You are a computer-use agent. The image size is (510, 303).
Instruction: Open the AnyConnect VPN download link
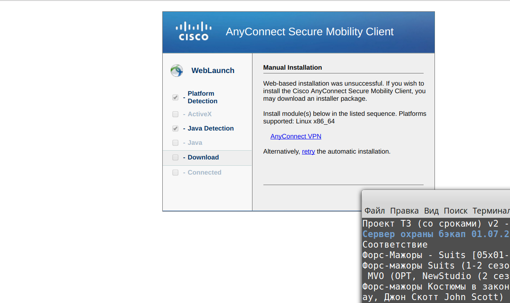tap(296, 136)
